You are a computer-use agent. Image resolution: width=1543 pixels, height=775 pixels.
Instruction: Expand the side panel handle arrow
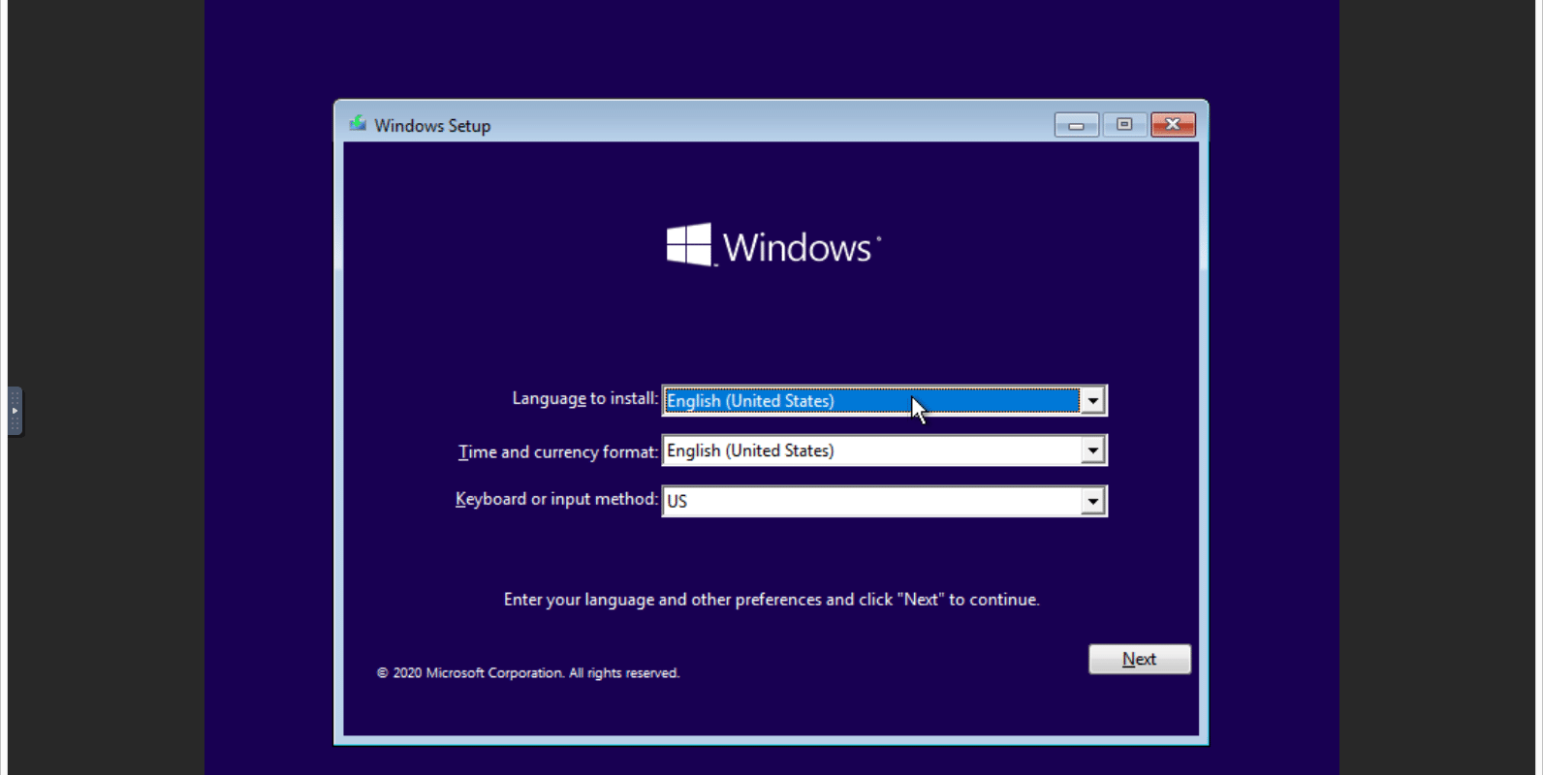[x=15, y=411]
